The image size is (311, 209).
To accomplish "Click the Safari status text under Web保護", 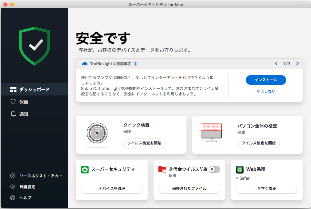I will point(245,178).
